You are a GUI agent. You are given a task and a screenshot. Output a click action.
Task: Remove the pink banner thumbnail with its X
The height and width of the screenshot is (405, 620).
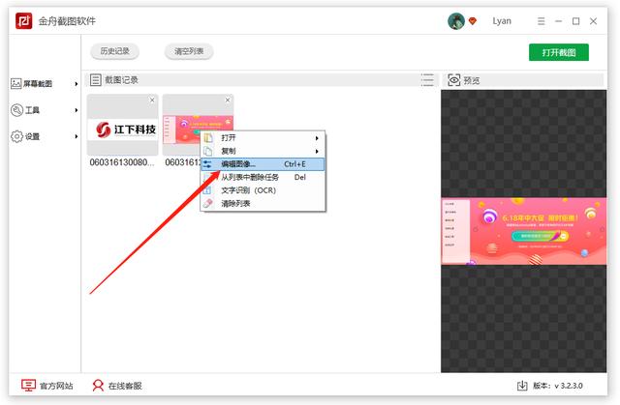[228, 101]
